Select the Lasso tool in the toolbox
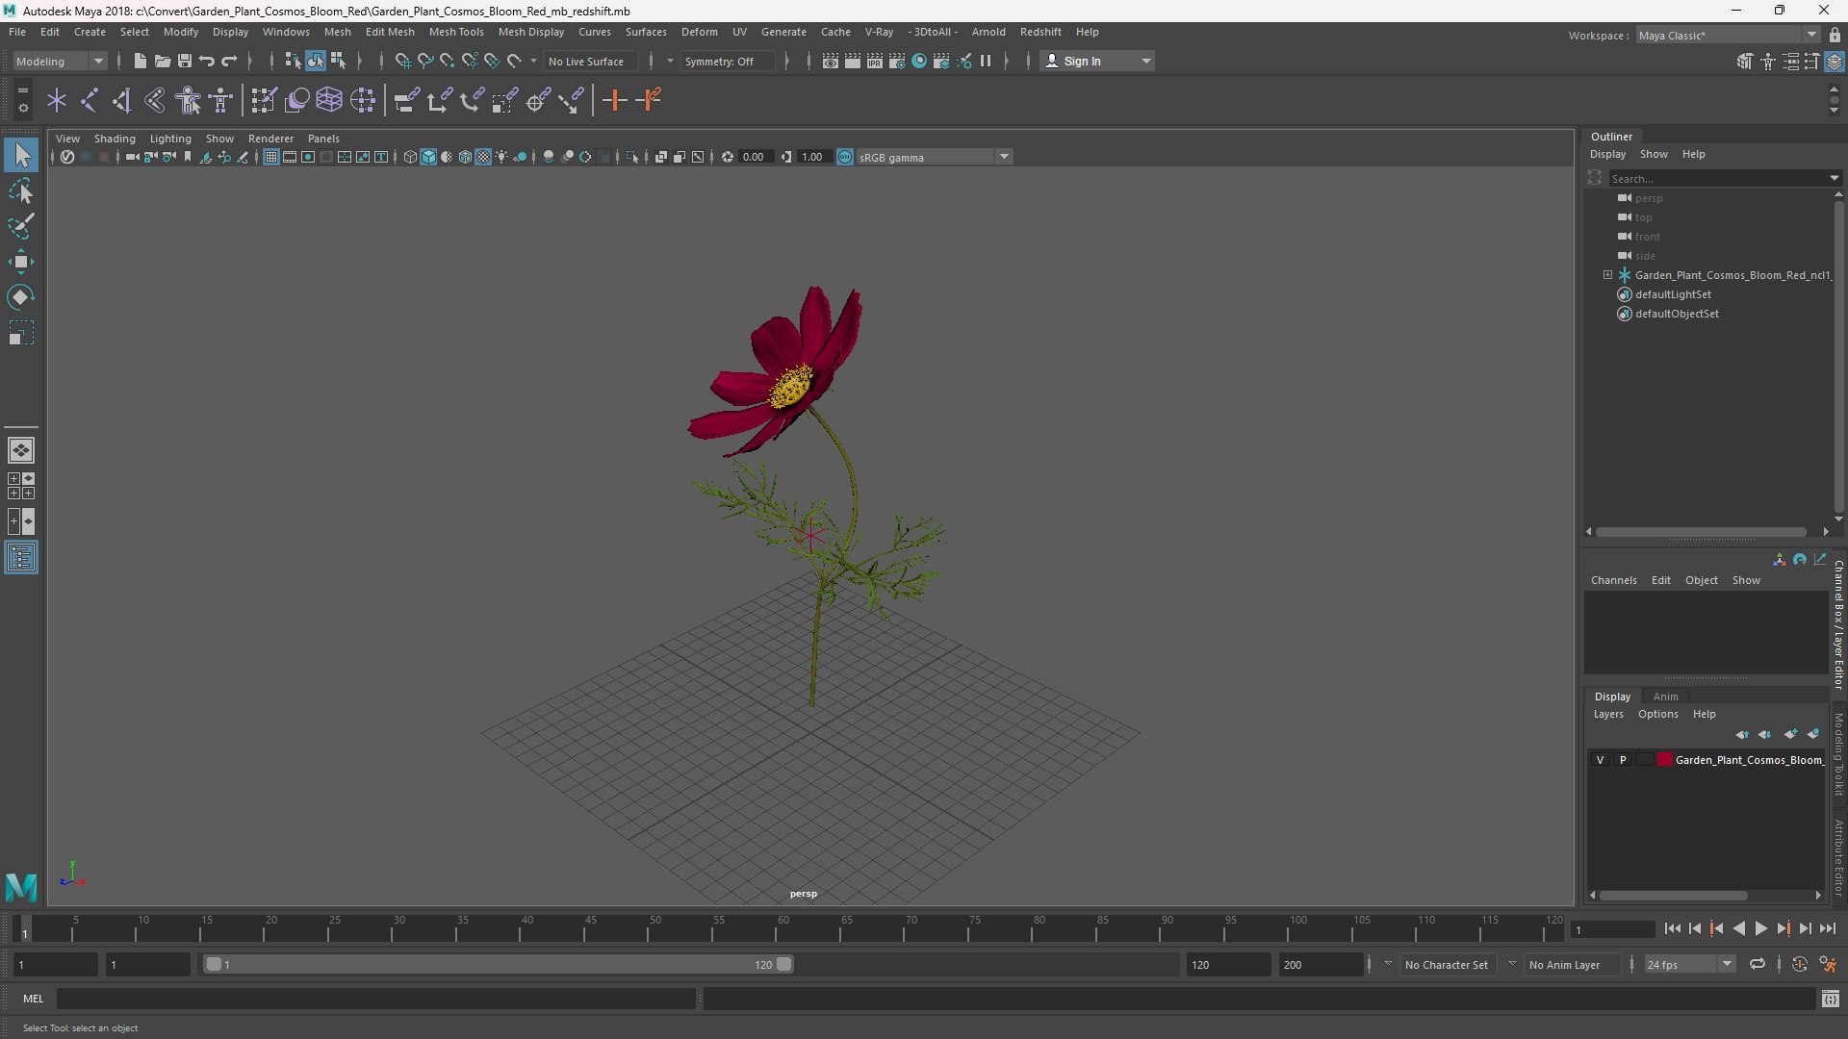1848x1039 pixels. click(21, 190)
